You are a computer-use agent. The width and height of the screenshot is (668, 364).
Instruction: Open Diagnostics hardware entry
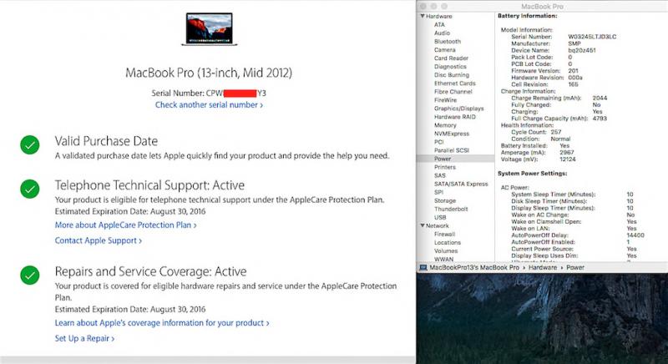pyautogui.click(x=450, y=67)
